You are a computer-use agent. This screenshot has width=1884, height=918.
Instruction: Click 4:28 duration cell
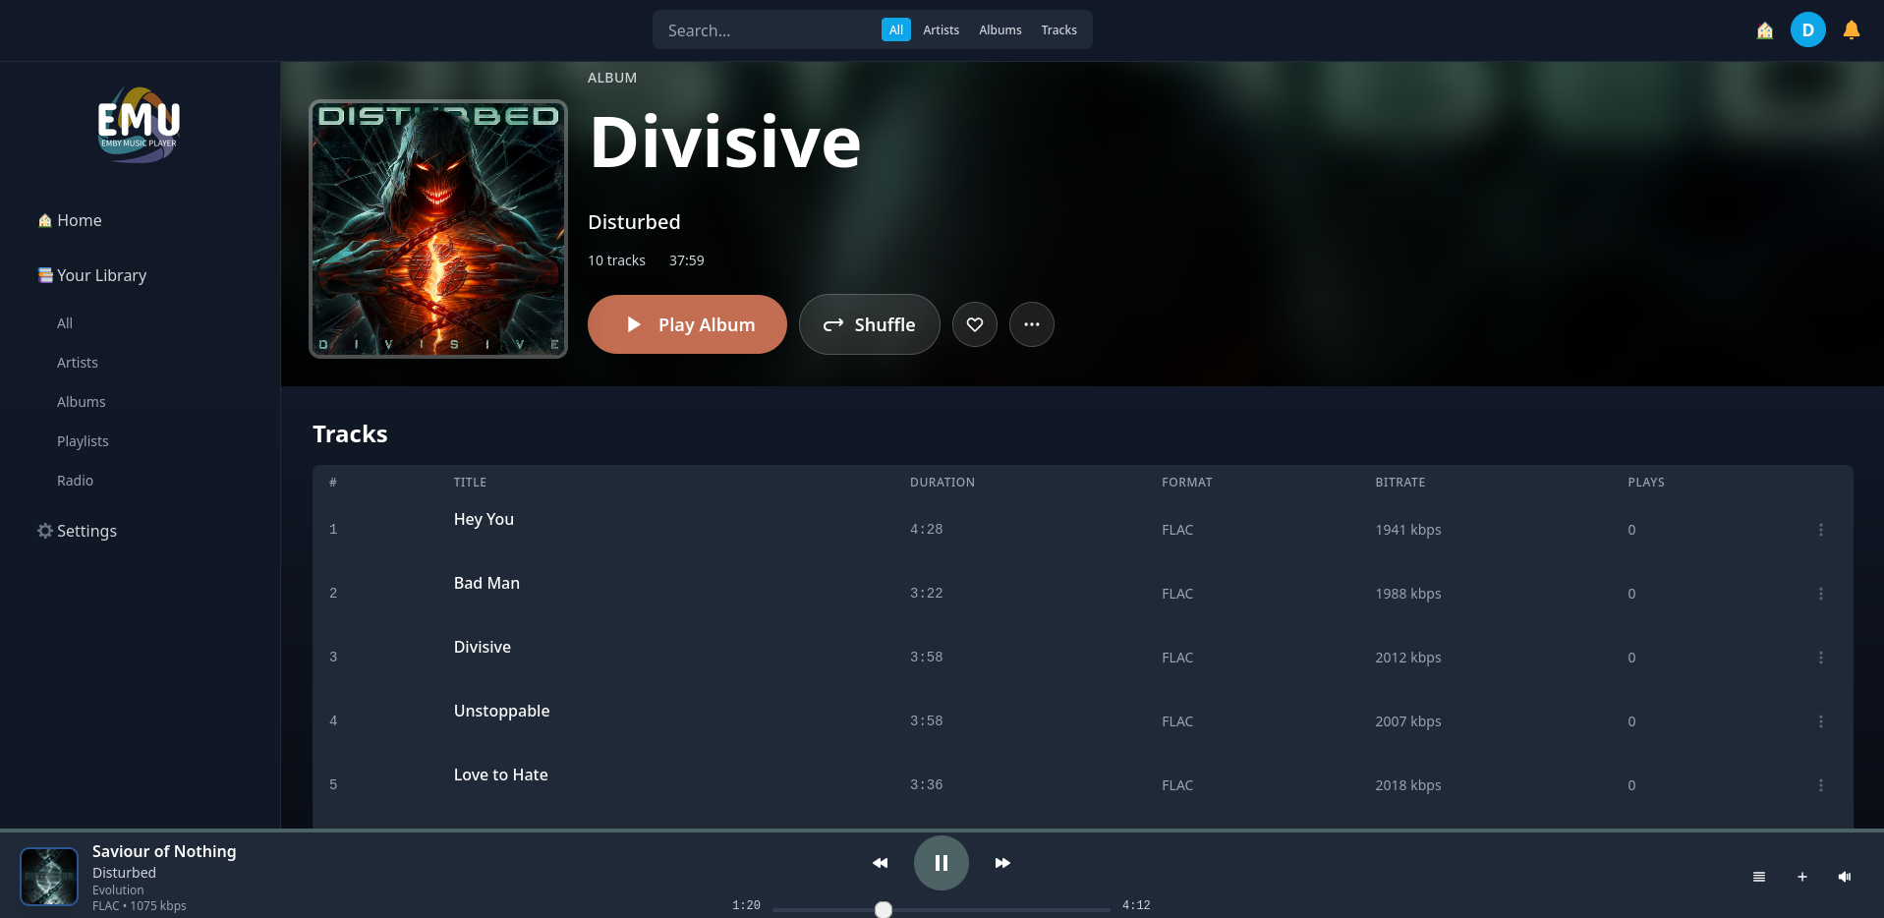point(926,529)
